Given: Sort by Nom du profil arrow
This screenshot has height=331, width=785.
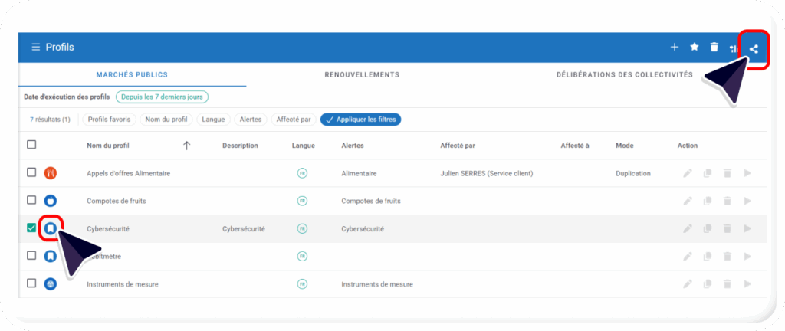Looking at the screenshot, I should point(186,146).
